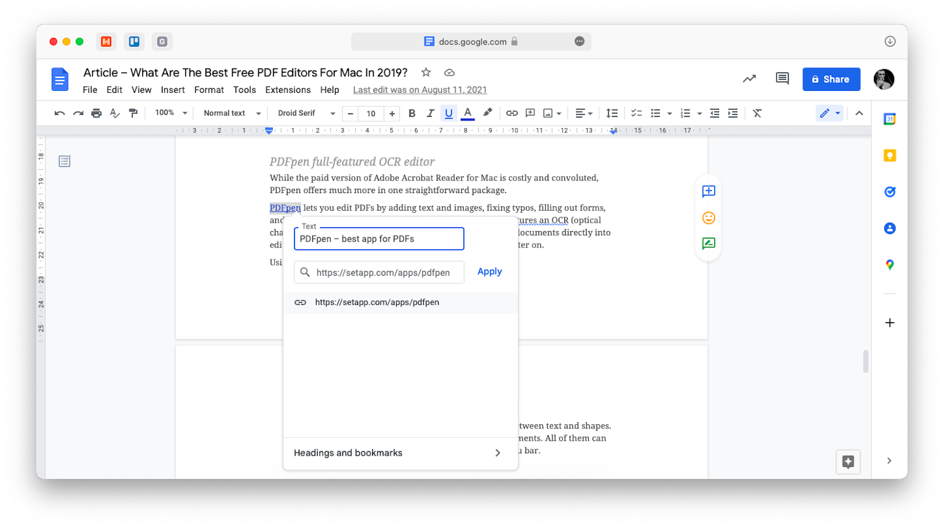Screen dimensions: 944x527
Task: Click the Clear formatting icon
Action: point(757,114)
